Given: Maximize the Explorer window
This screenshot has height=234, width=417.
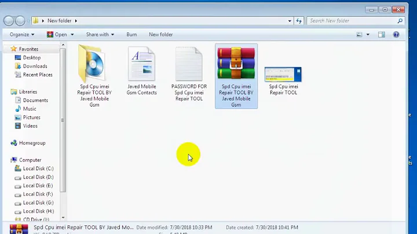Looking at the screenshot, I should [x=385, y=10].
